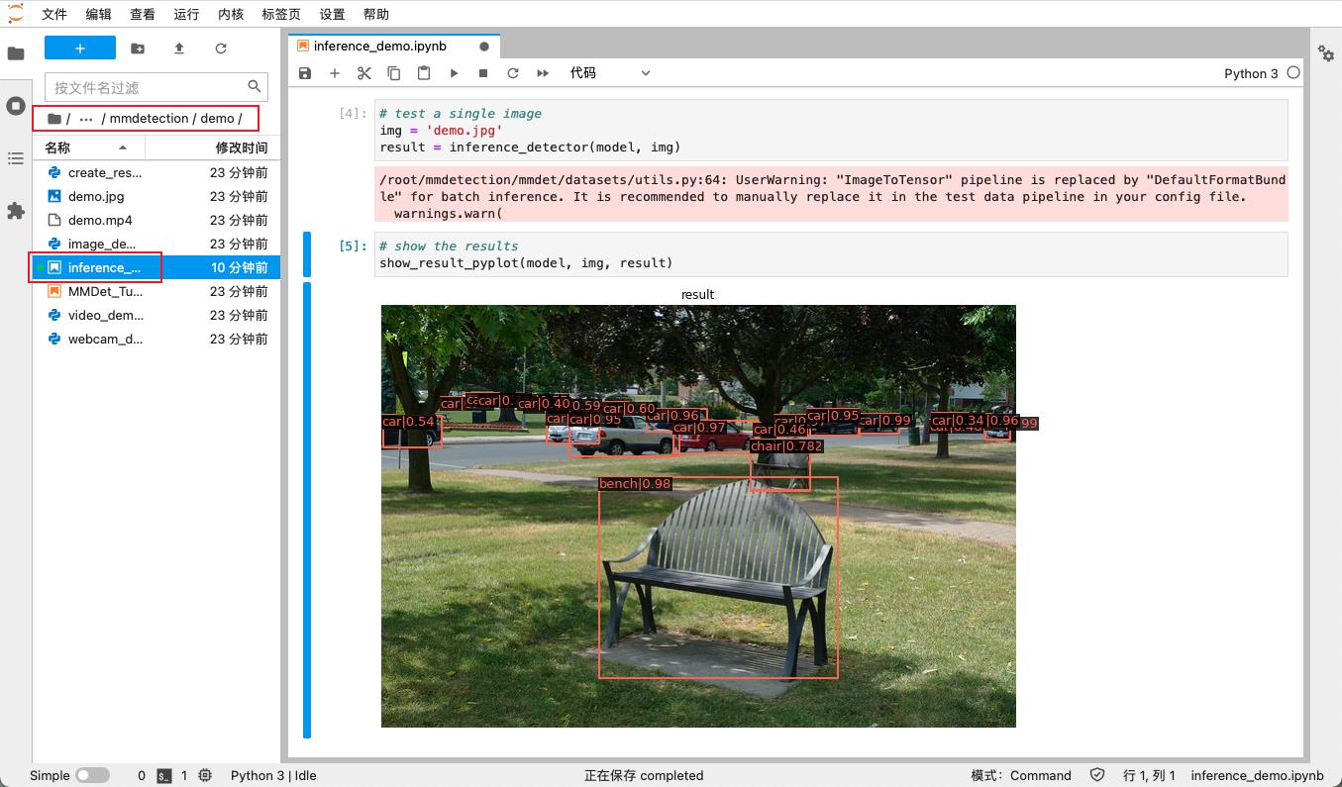Screen dimensions: 1342x787
Task: Select demo.jpg in file list
Action: (156, 196)
